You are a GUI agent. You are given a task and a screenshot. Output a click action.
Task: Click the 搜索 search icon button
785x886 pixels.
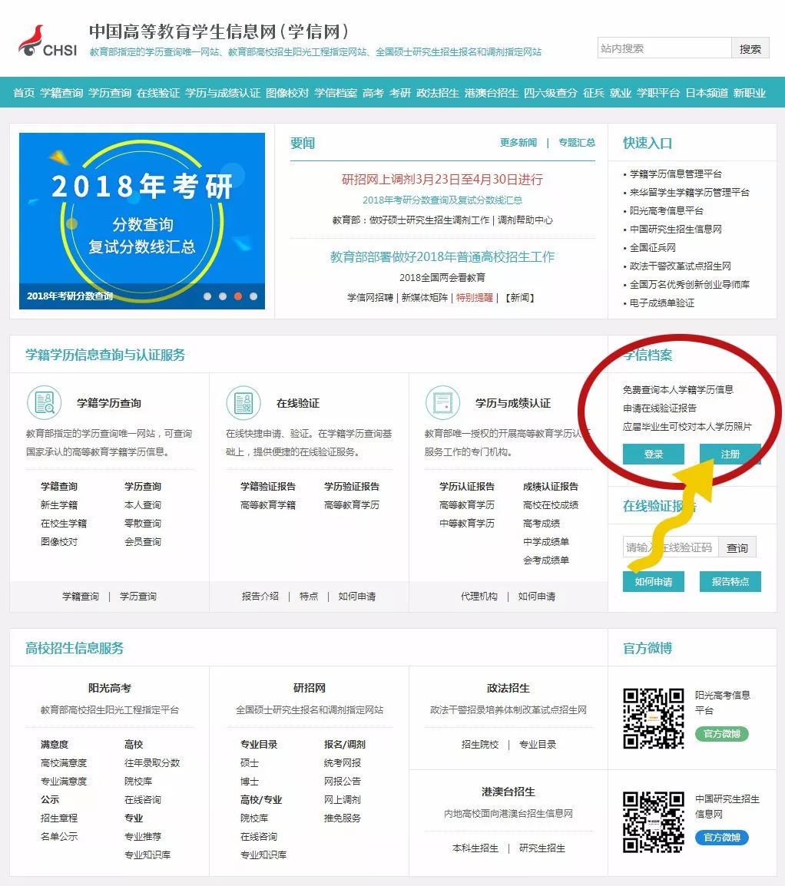(x=750, y=48)
